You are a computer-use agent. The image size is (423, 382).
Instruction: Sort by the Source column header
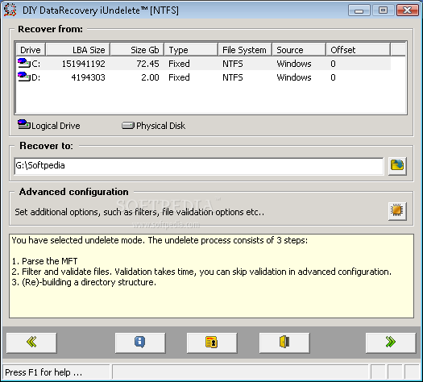point(299,50)
